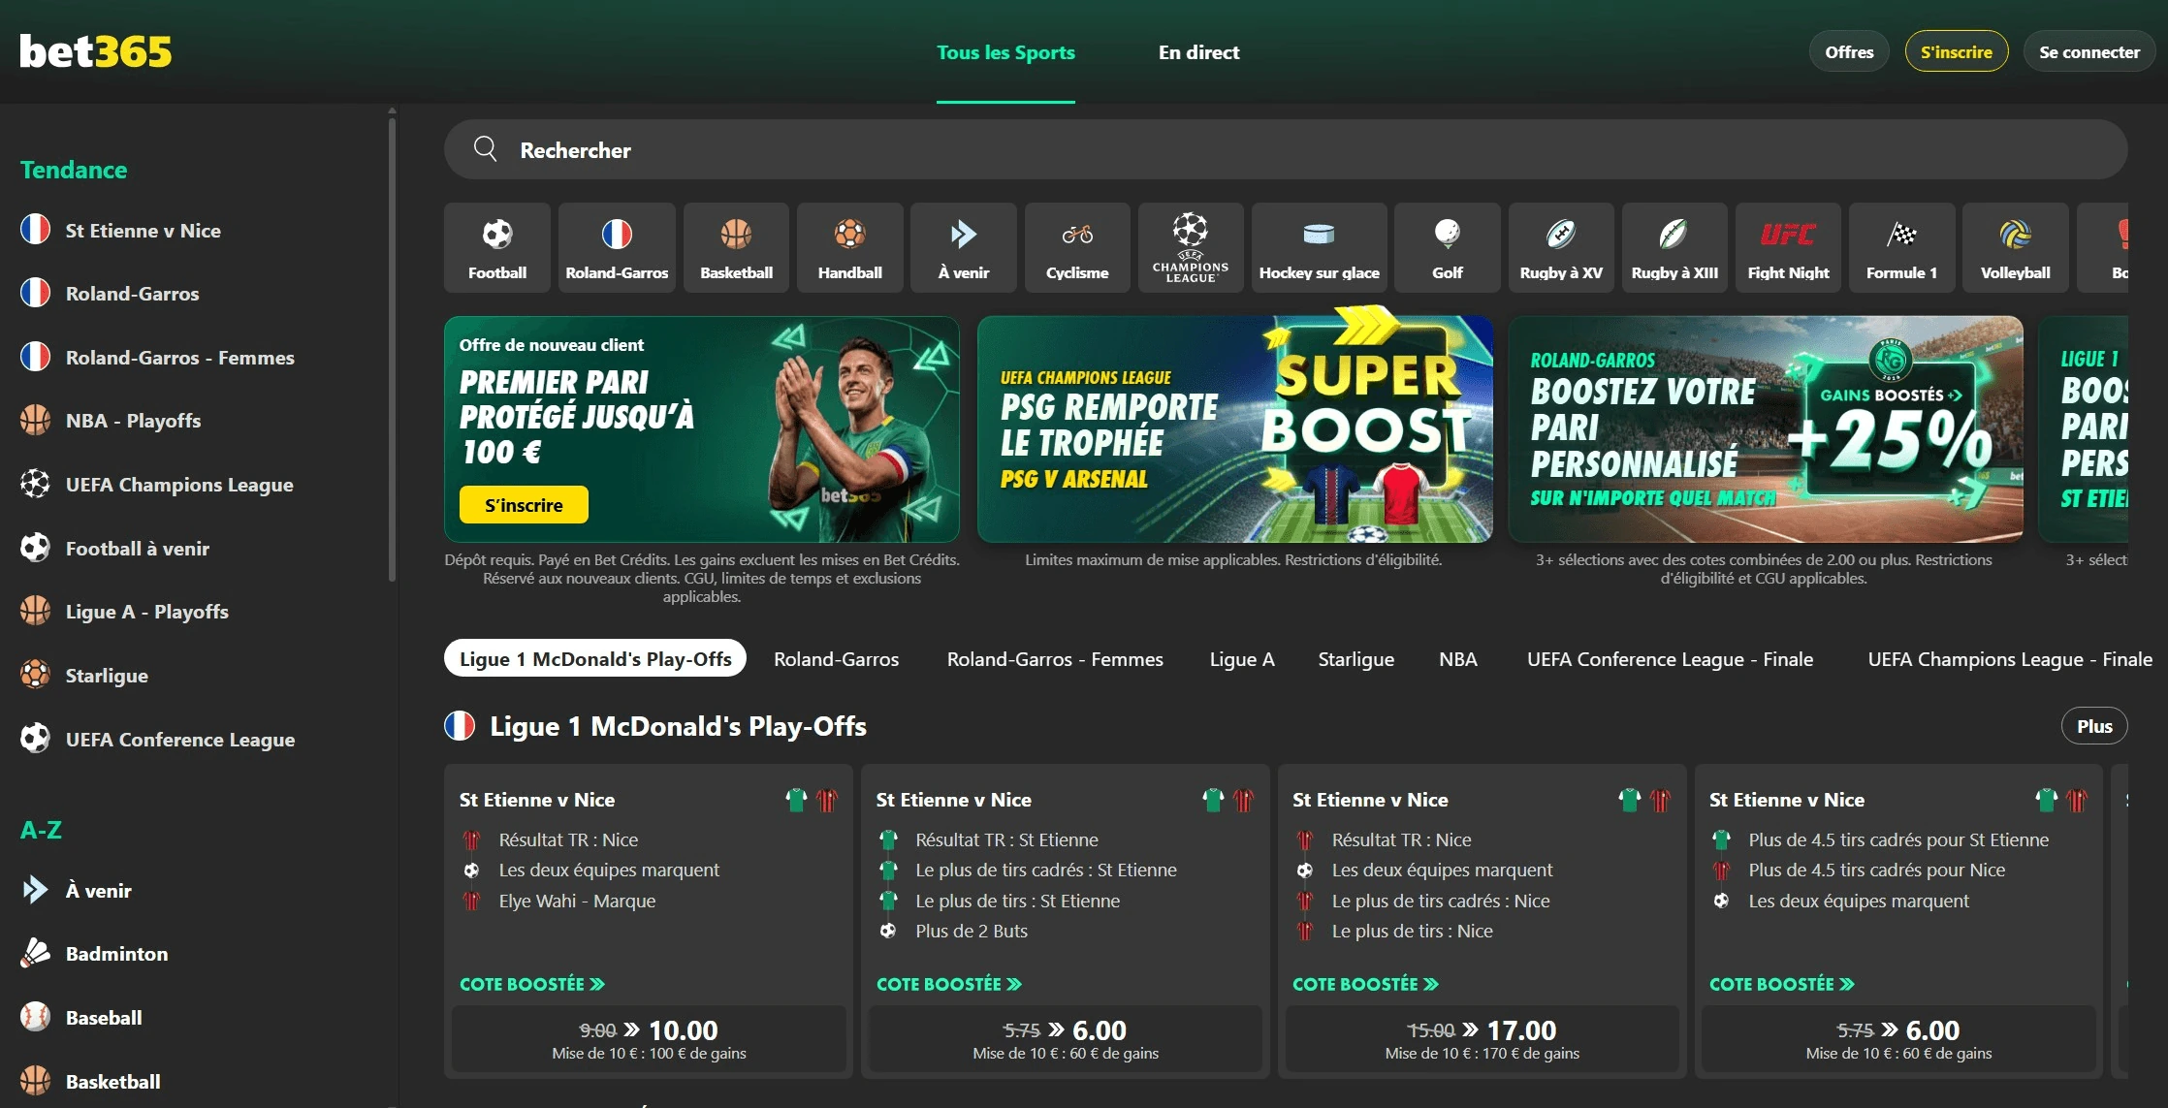Click the header S'inscrire button
Viewport: 2168px width, 1108px height.
click(x=1957, y=51)
